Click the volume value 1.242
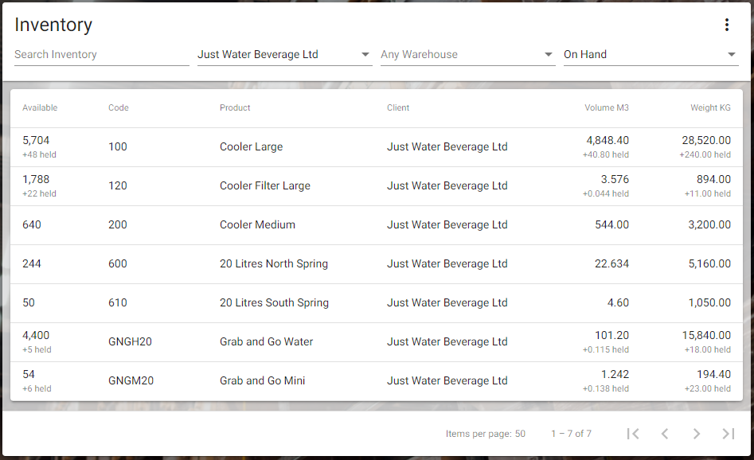The width and height of the screenshot is (754, 460). pyautogui.click(x=615, y=374)
